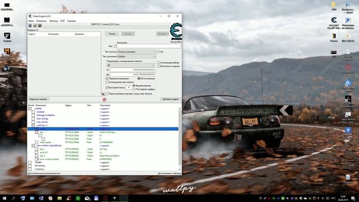Activate the 'damage multiplier' cheat checkbox

[33, 116]
